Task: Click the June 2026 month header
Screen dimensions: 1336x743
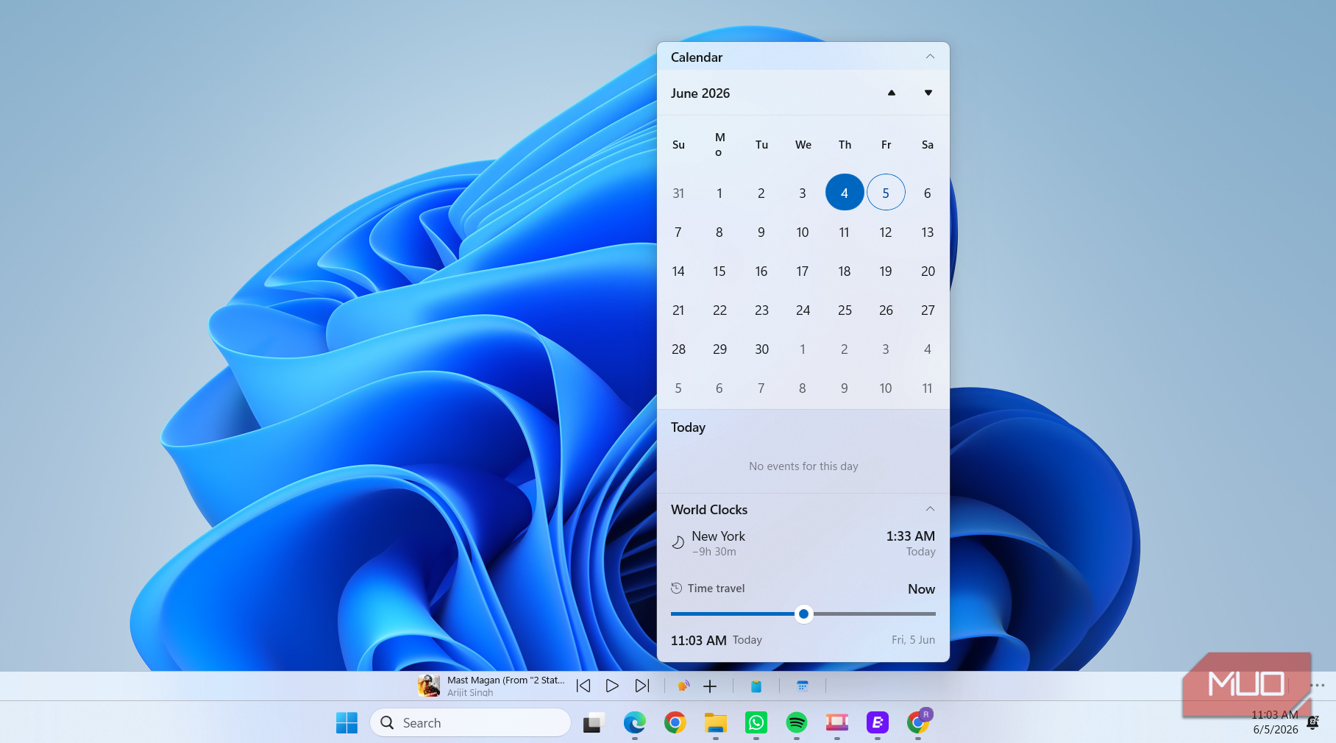Action: (700, 93)
